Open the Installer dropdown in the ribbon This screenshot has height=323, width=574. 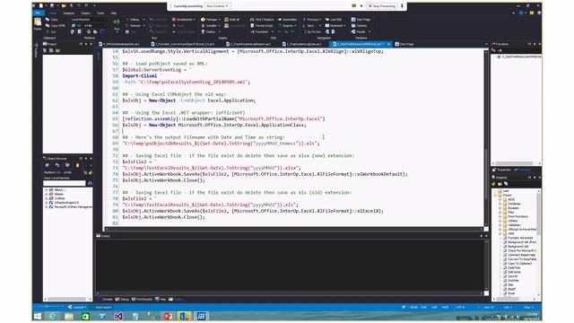coord(211,26)
